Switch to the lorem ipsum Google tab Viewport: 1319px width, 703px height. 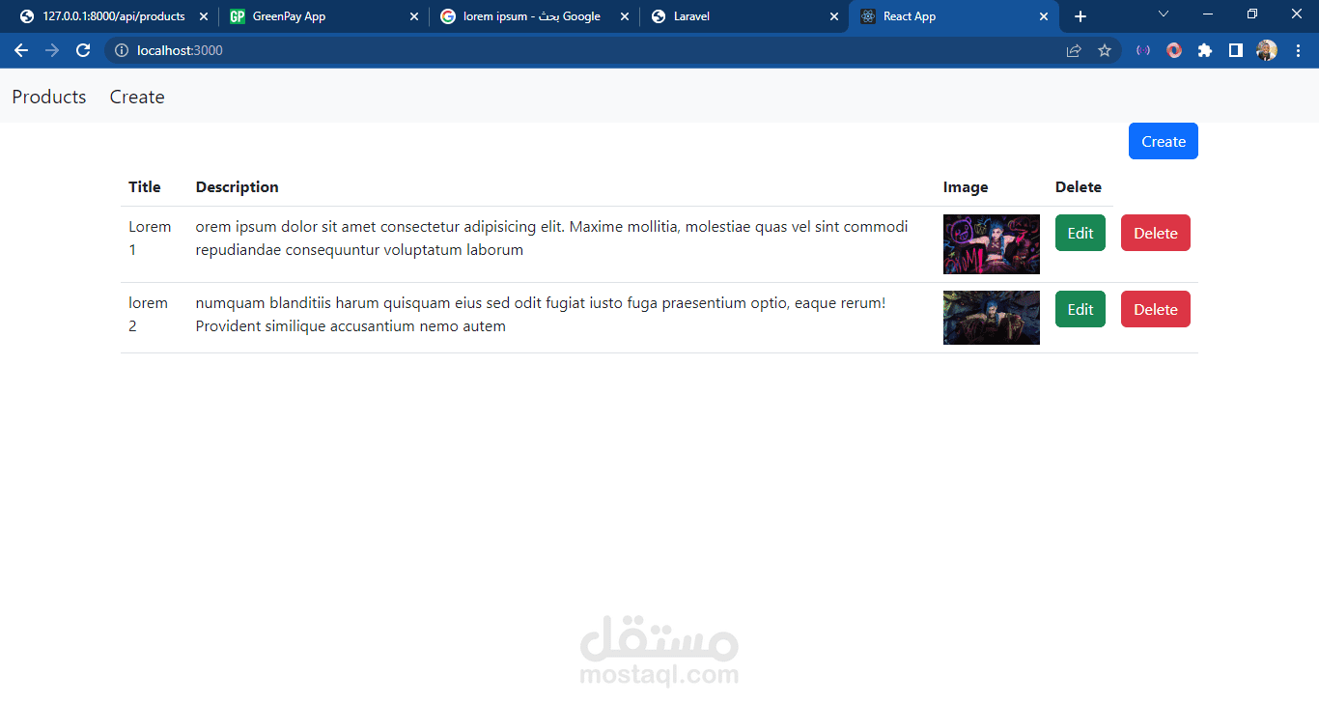tap(534, 16)
